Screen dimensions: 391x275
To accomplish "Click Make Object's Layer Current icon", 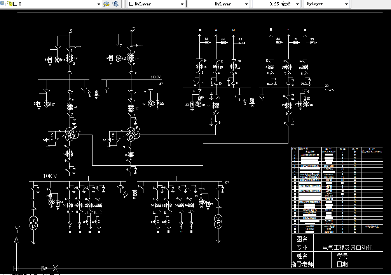I will (106, 4).
